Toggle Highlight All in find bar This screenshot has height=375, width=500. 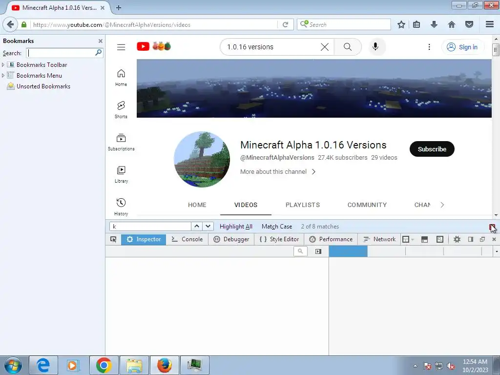[236, 227]
